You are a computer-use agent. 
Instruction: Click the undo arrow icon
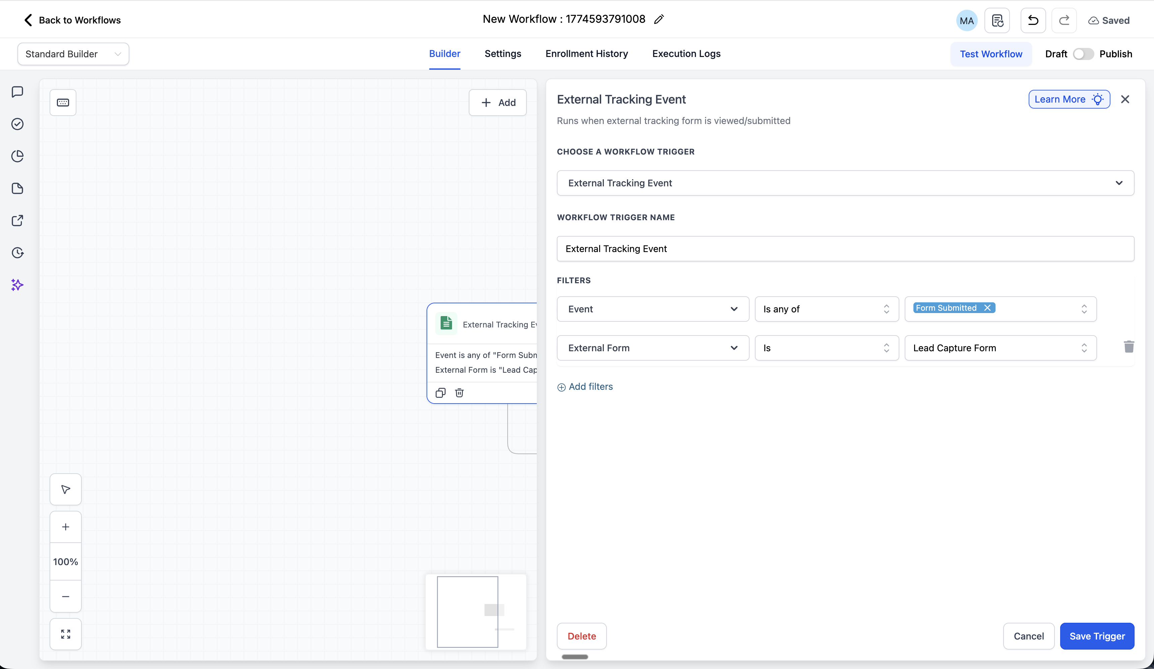pyautogui.click(x=1033, y=20)
